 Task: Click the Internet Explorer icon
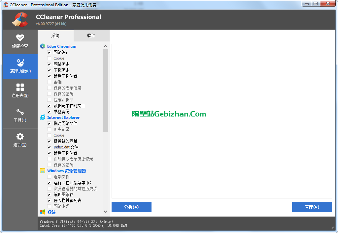43,117
